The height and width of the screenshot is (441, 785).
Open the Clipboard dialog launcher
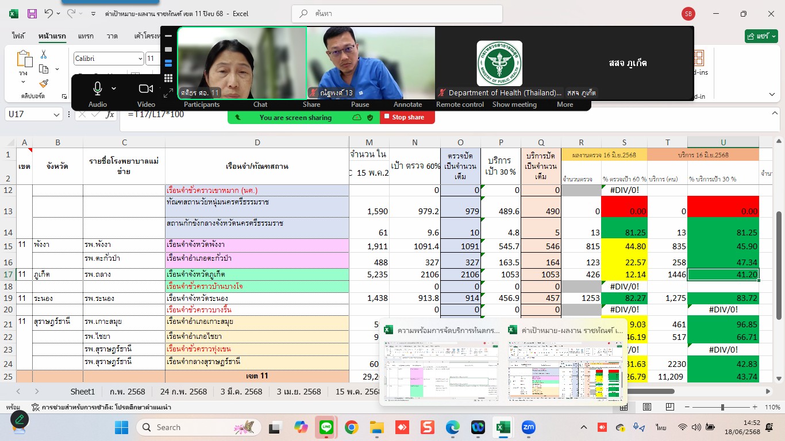(64, 96)
